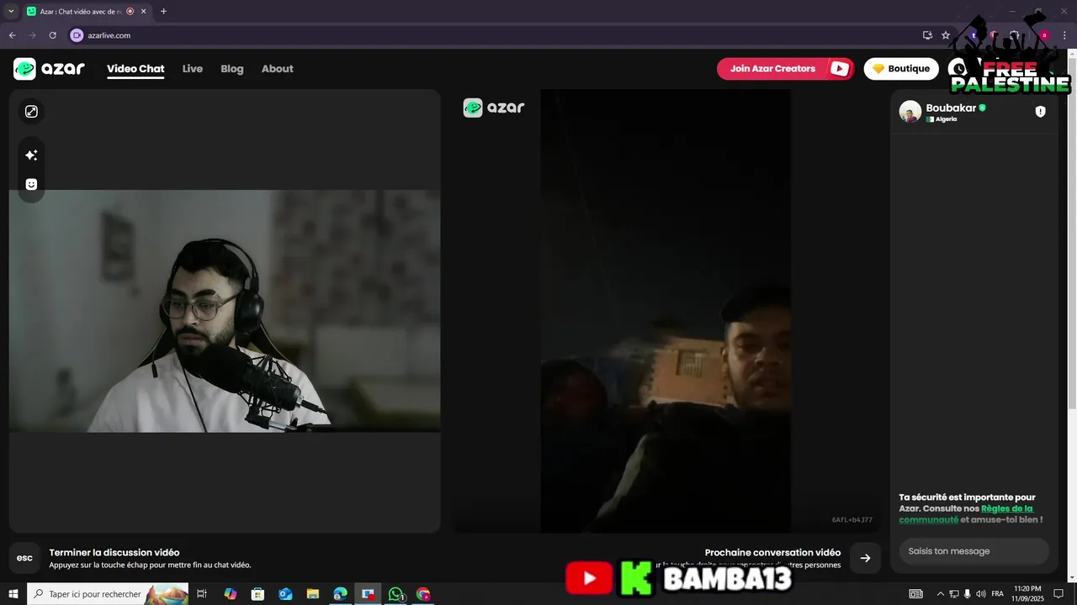
Task: Open the Video Chat tab
Action: [135, 69]
